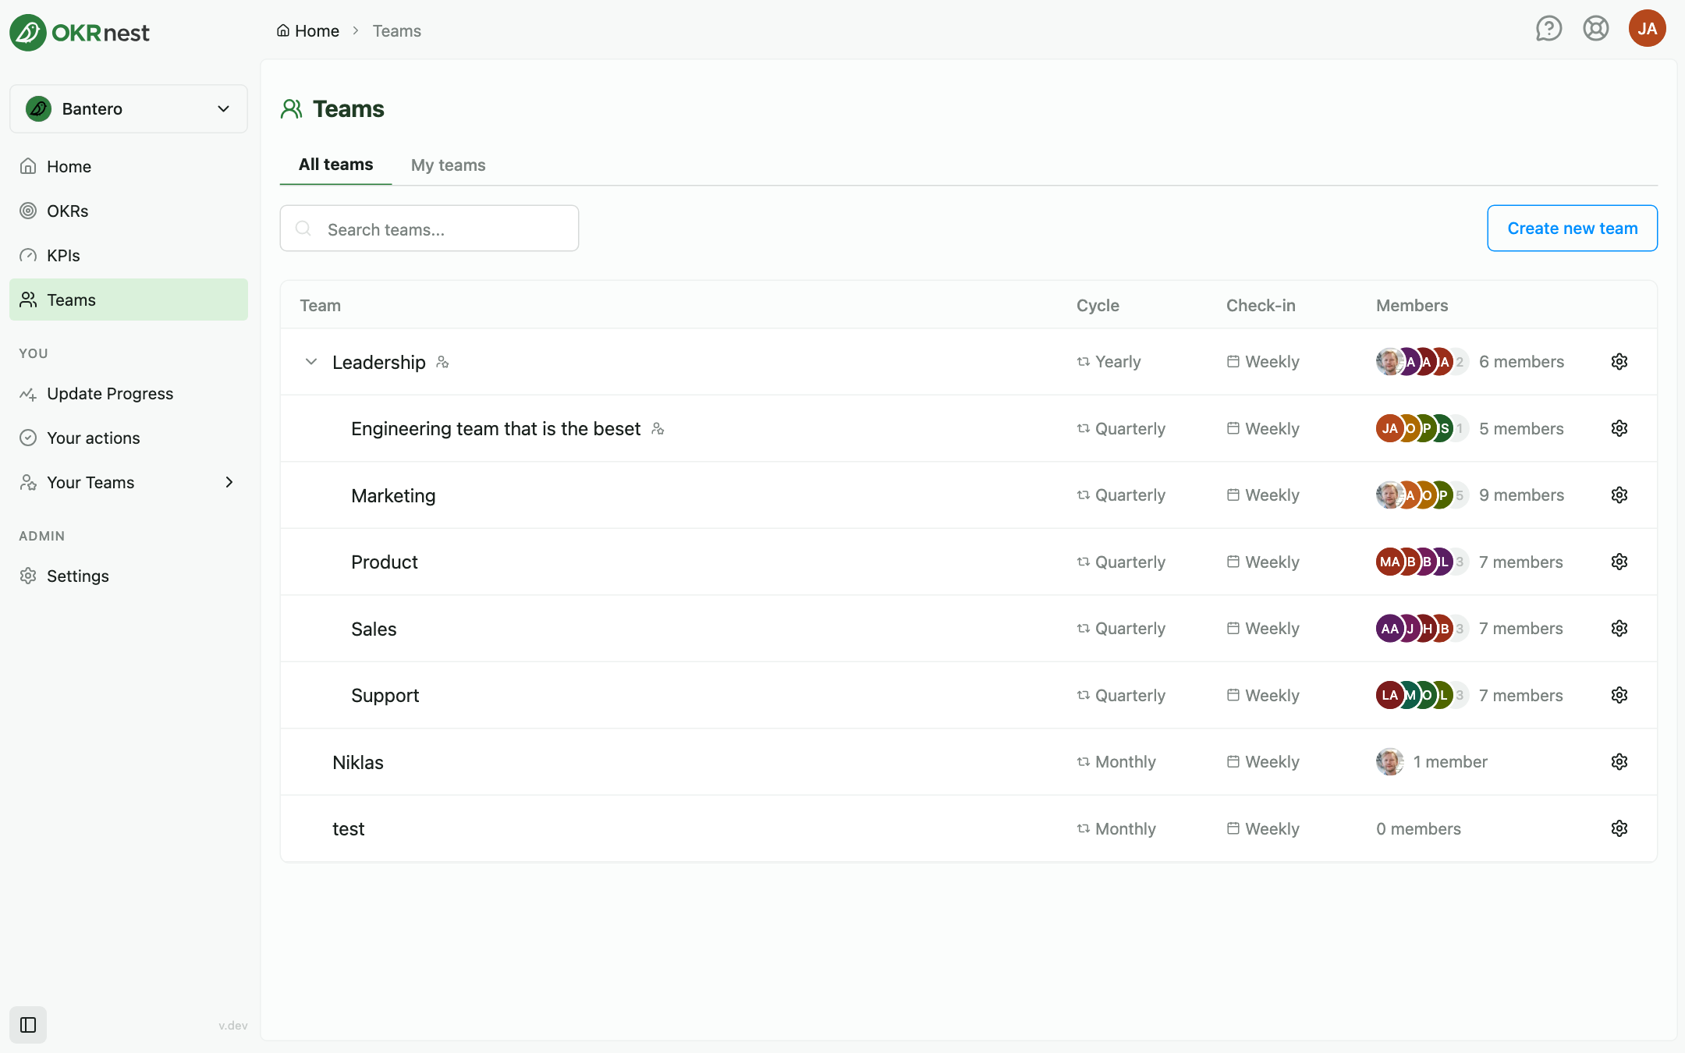Open settings gear for Product team
The height and width of the screenshot is (1053, 1685).
pos(1619,562)
